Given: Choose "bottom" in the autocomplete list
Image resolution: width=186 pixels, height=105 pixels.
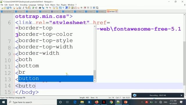Looking at the screenshot, I should [x=56, y=66].
